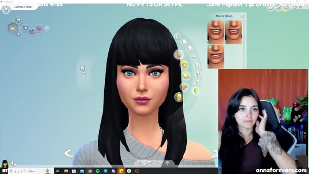The width and height of the screenshot is (309, 174).
Task: Select the topmost white body icon on the arc
Action: 178,37
